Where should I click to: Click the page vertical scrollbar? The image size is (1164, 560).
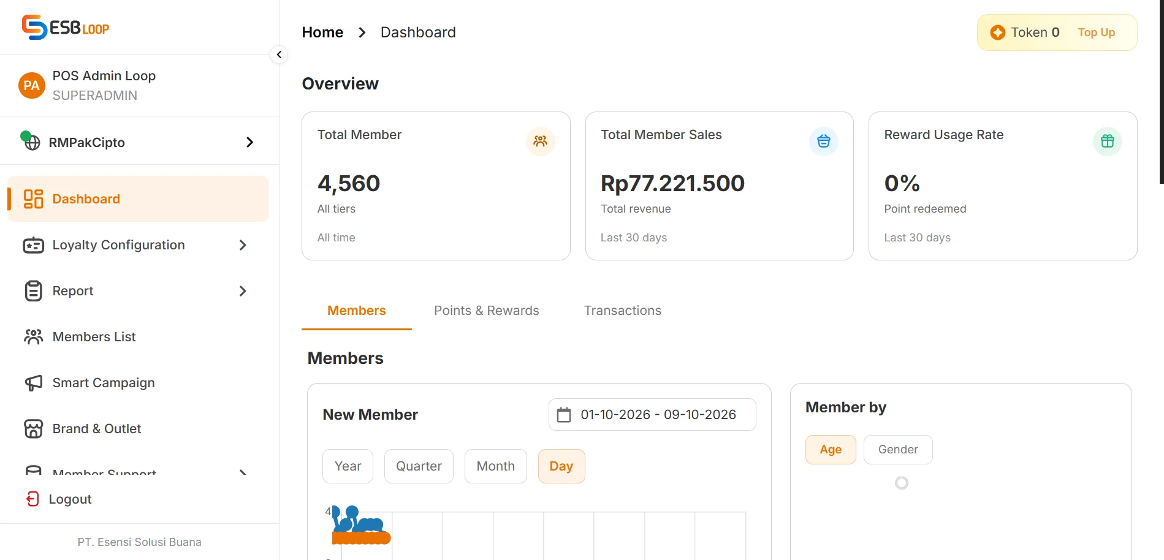[1161, 92]
